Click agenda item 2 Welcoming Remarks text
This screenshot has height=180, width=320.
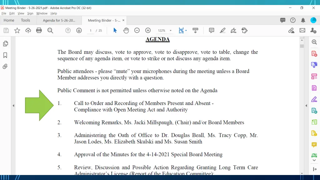[159, 122]
